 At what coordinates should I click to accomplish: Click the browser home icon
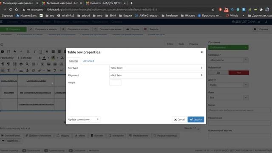(17, 9)
